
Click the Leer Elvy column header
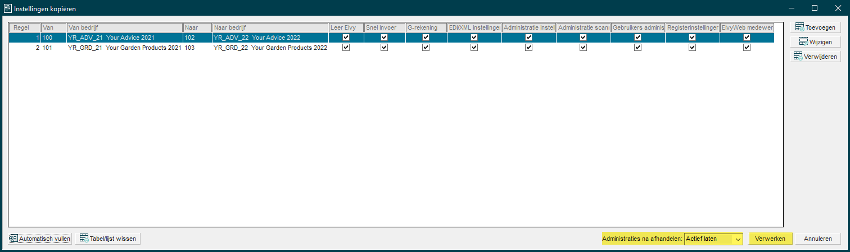(x=346, y=27)
